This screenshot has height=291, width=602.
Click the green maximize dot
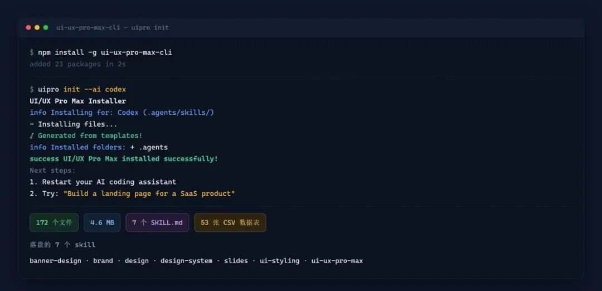46,28
